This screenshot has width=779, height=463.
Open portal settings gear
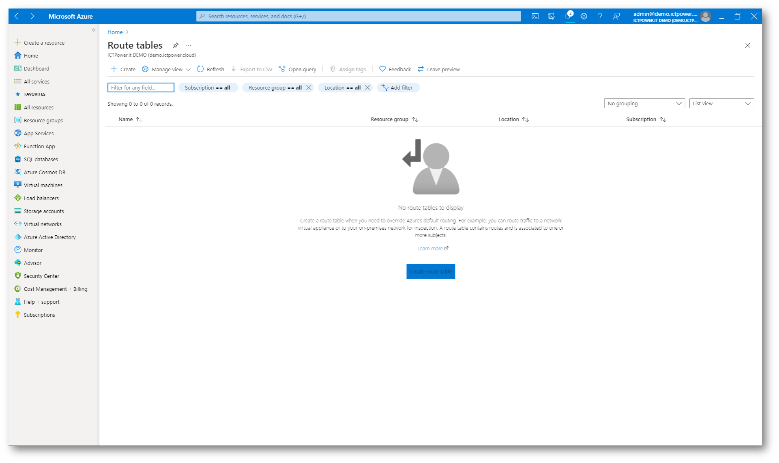584,16
